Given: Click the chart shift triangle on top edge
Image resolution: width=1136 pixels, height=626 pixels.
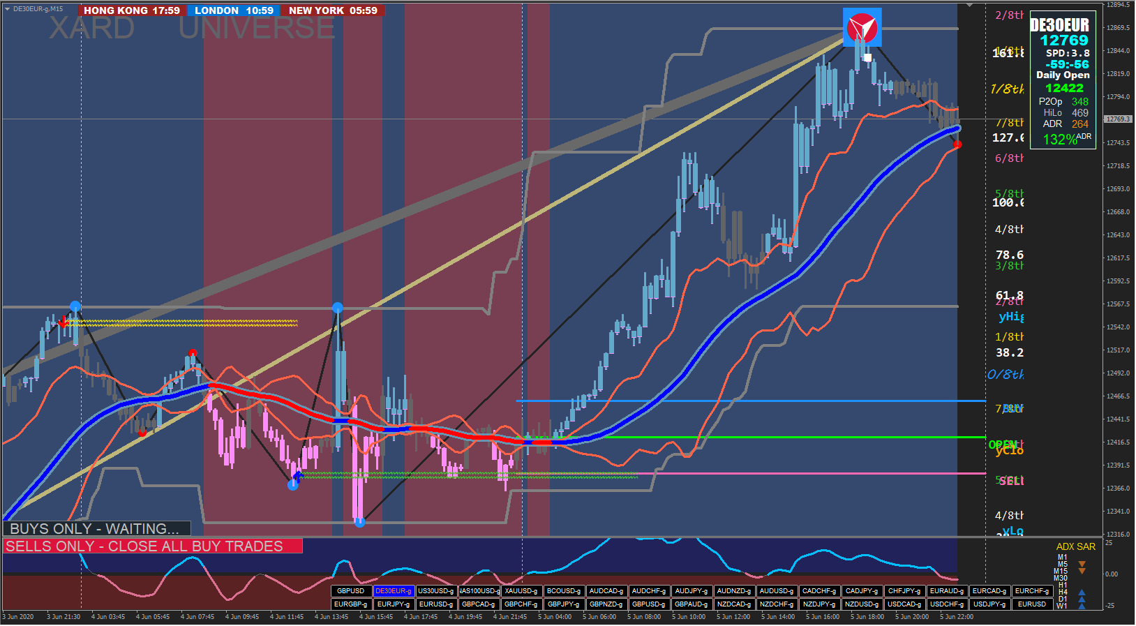Looking at the screenshot, I should [x=969, y=5].
